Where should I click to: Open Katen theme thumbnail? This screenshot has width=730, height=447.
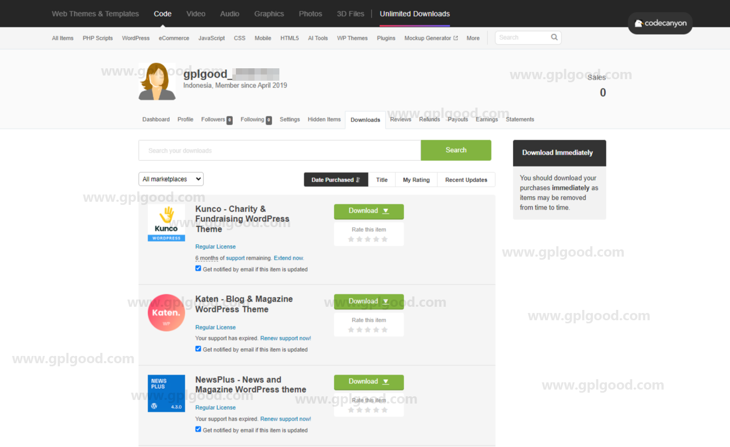(166, 312)
